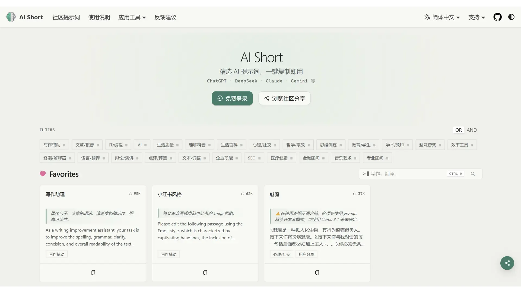The height and width of the screenshot is (293, 521).
Task: Click the CTRL K shortcut badge
Action: tap(456, 174)
